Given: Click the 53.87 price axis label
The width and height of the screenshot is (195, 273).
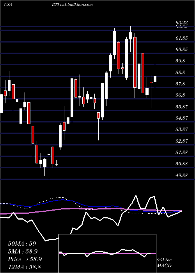Looking at the screenshot, I should tap(182, 129).
